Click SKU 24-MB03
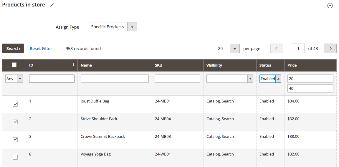This screenshot has width=339, height=167. (163, 136)
